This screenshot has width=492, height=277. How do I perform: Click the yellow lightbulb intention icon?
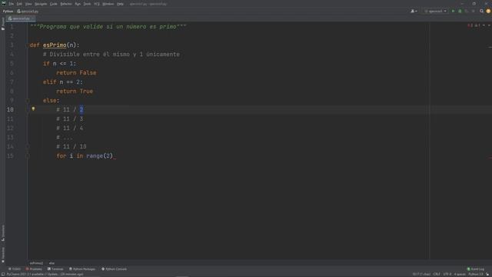click(33, 109)
